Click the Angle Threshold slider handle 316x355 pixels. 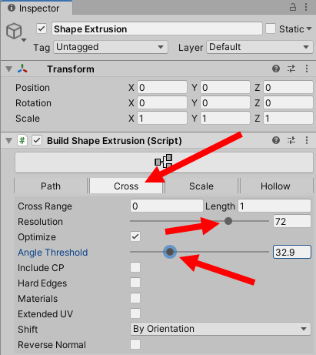click(x=170, y=252)
